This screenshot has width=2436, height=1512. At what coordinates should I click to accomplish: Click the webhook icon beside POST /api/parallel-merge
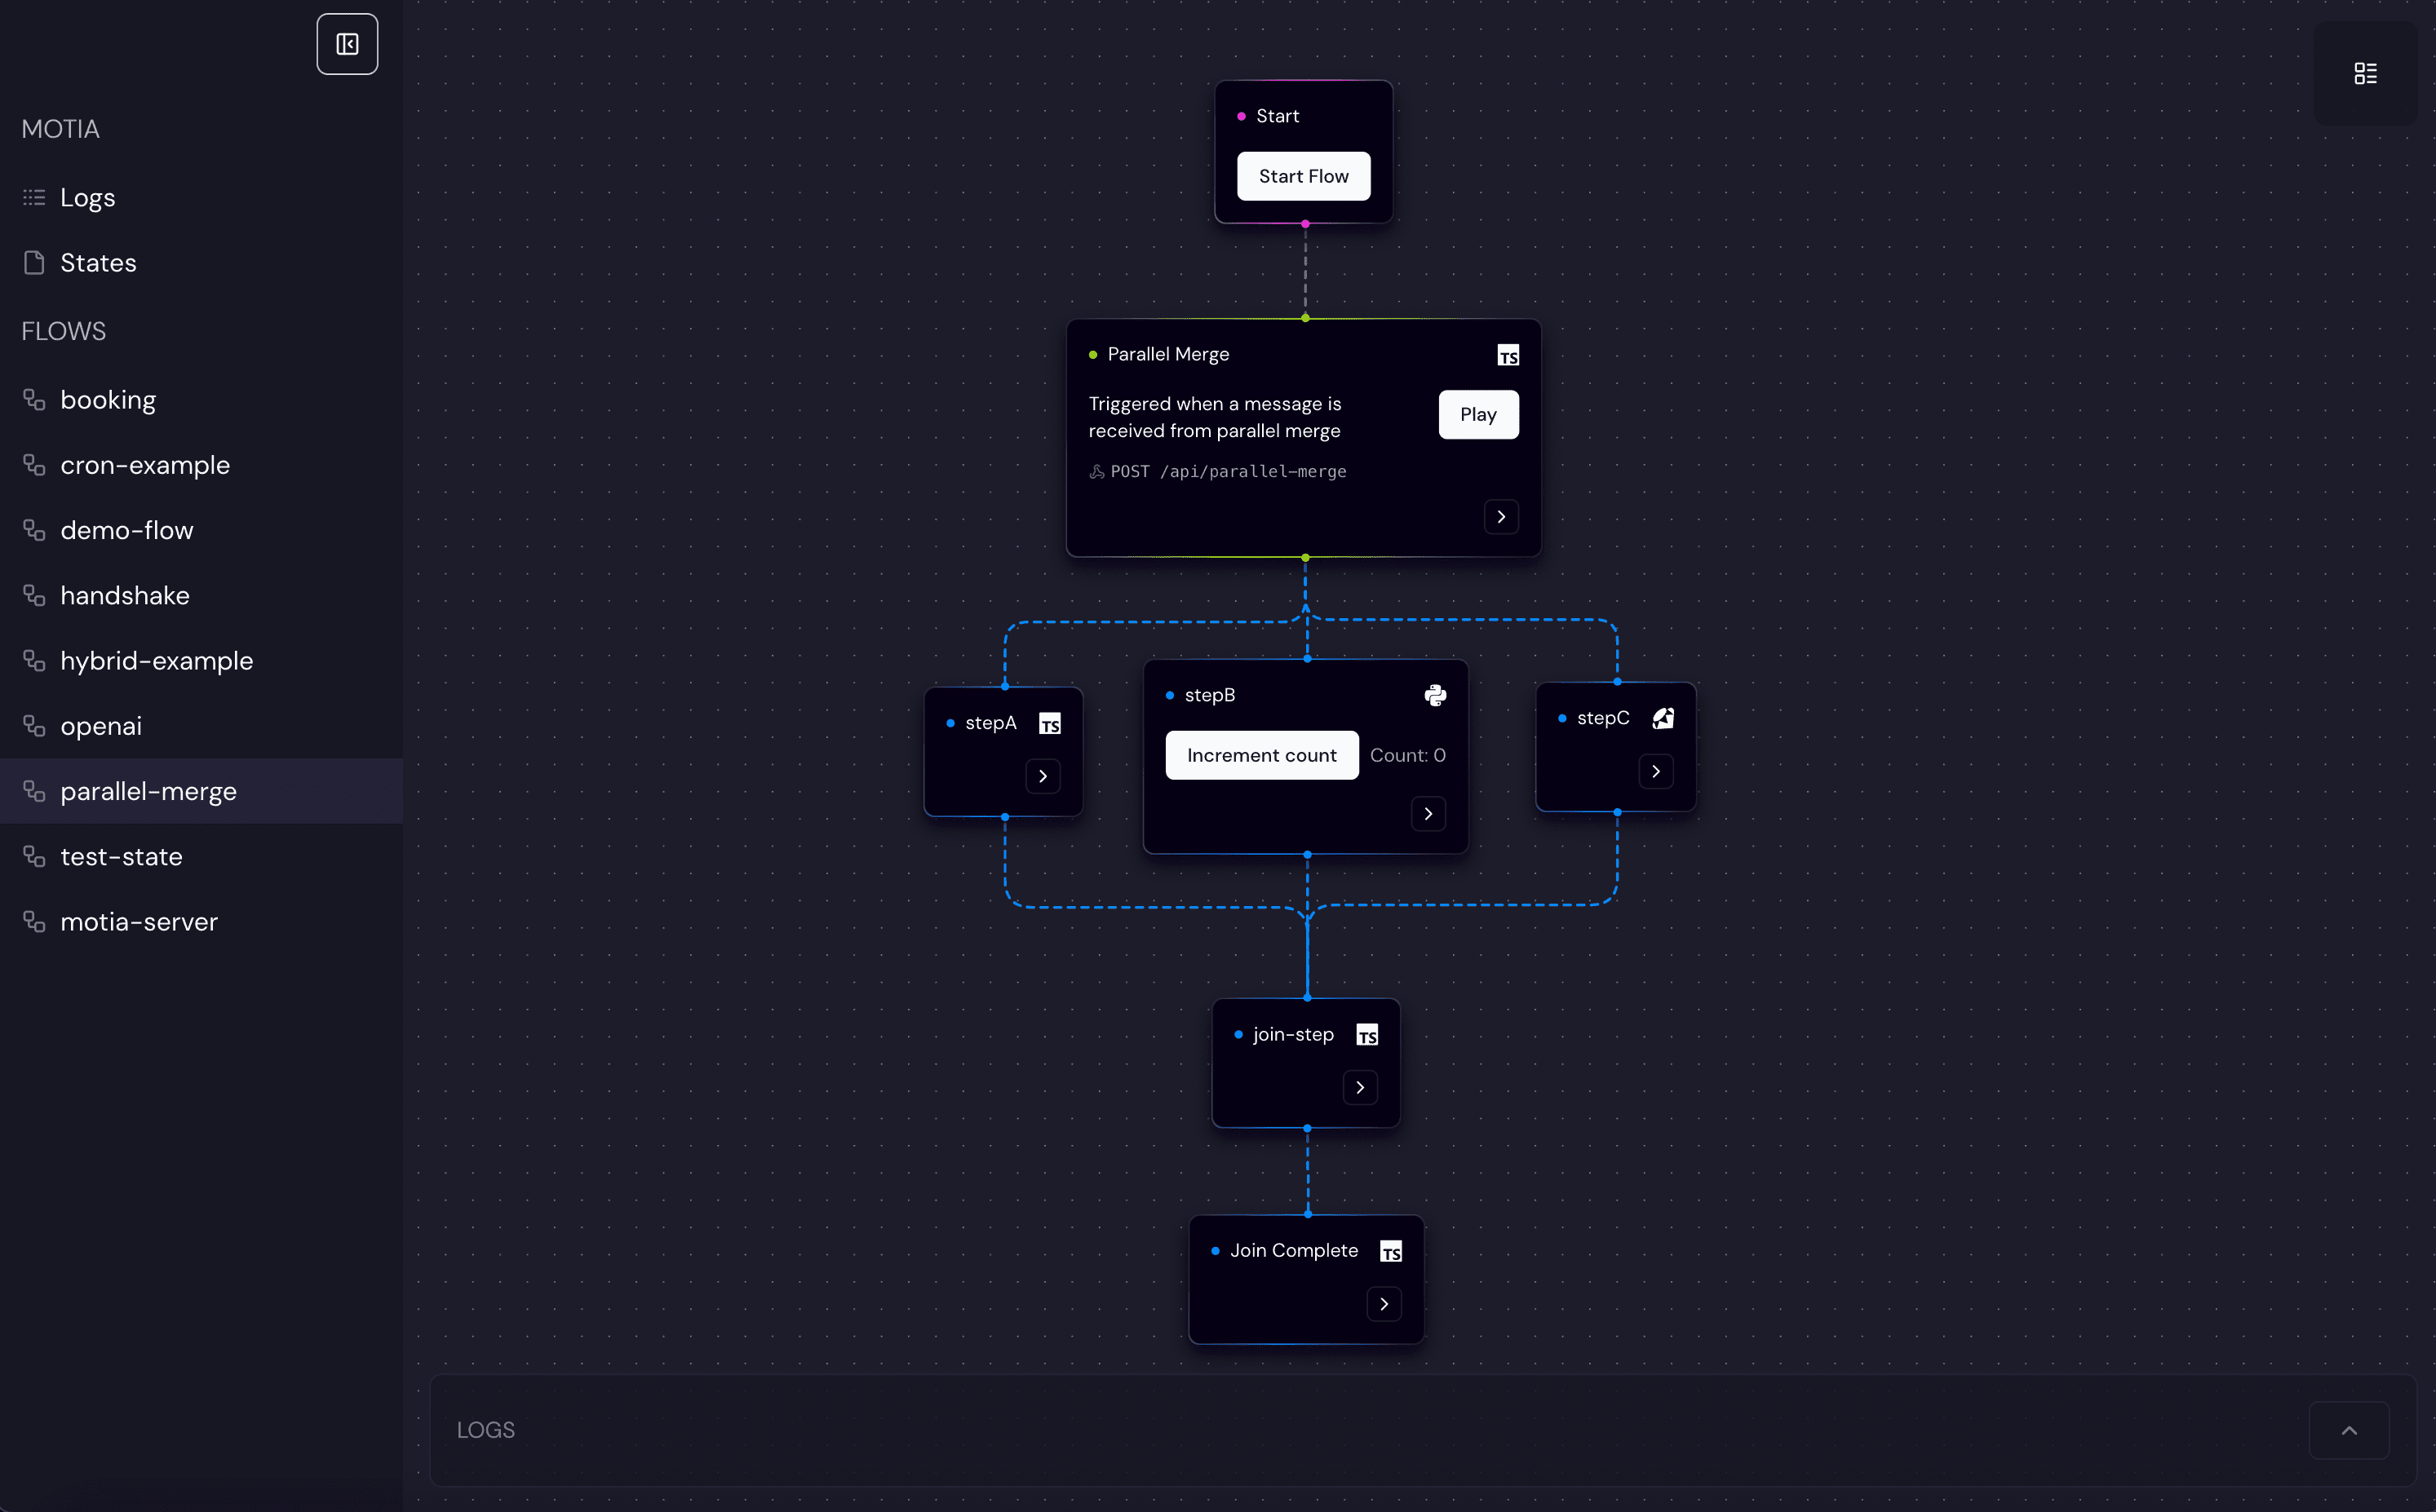point(1097,472)
